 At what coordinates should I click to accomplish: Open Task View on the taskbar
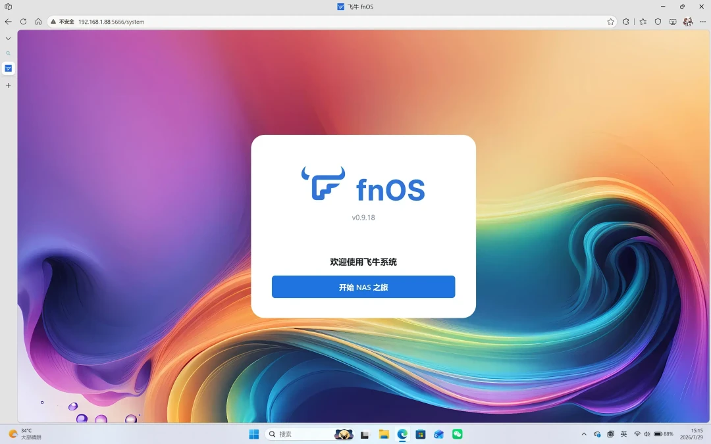[365, 434]
